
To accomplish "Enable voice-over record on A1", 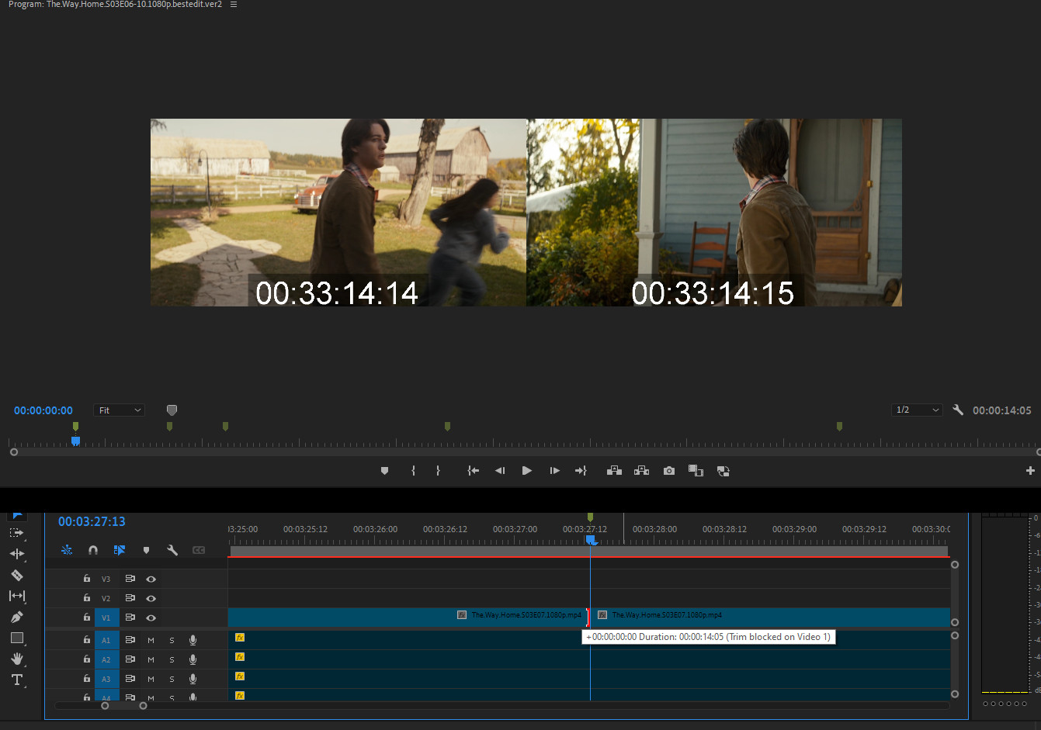I will click(x=193, y=640).
